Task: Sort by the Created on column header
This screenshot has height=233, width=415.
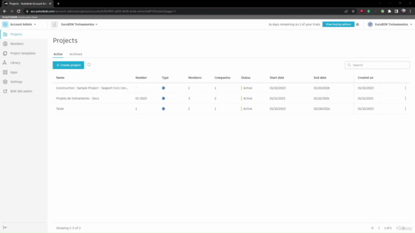Action: click(366, 78)
